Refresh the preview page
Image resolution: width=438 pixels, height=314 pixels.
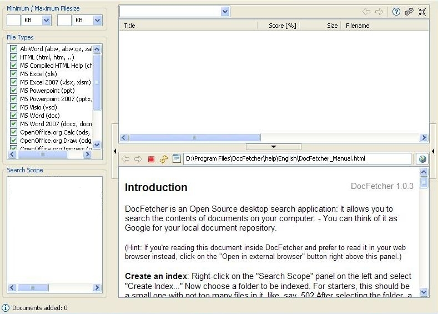coord(164,159)
